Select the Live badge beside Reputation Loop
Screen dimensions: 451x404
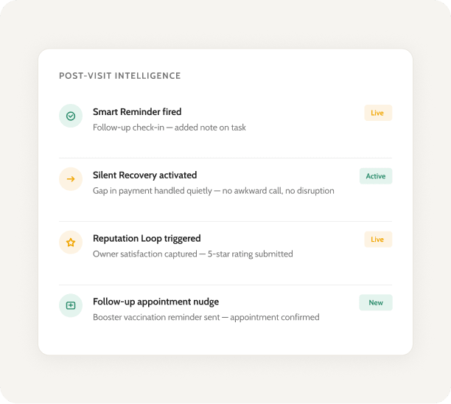(378, 239)
